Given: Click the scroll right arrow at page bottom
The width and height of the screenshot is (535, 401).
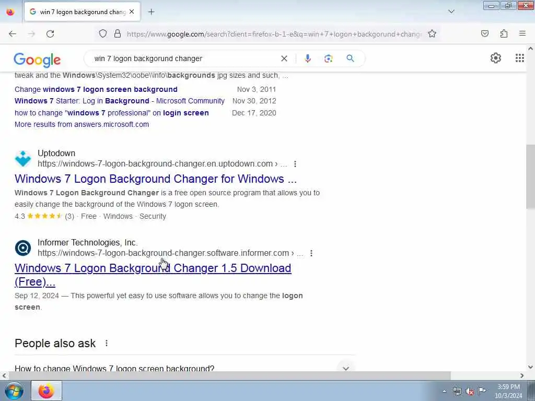Looking at the screenshot, I should (x=522, y=375).
